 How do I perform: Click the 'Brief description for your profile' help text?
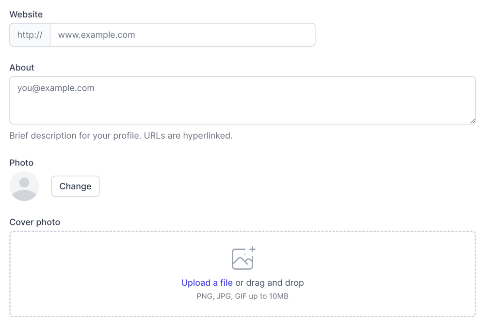pyautogui.click(x=75, y=136)
